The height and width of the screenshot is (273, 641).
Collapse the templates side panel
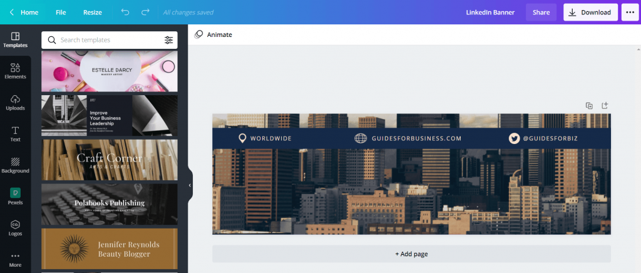[x=190, y=185]
